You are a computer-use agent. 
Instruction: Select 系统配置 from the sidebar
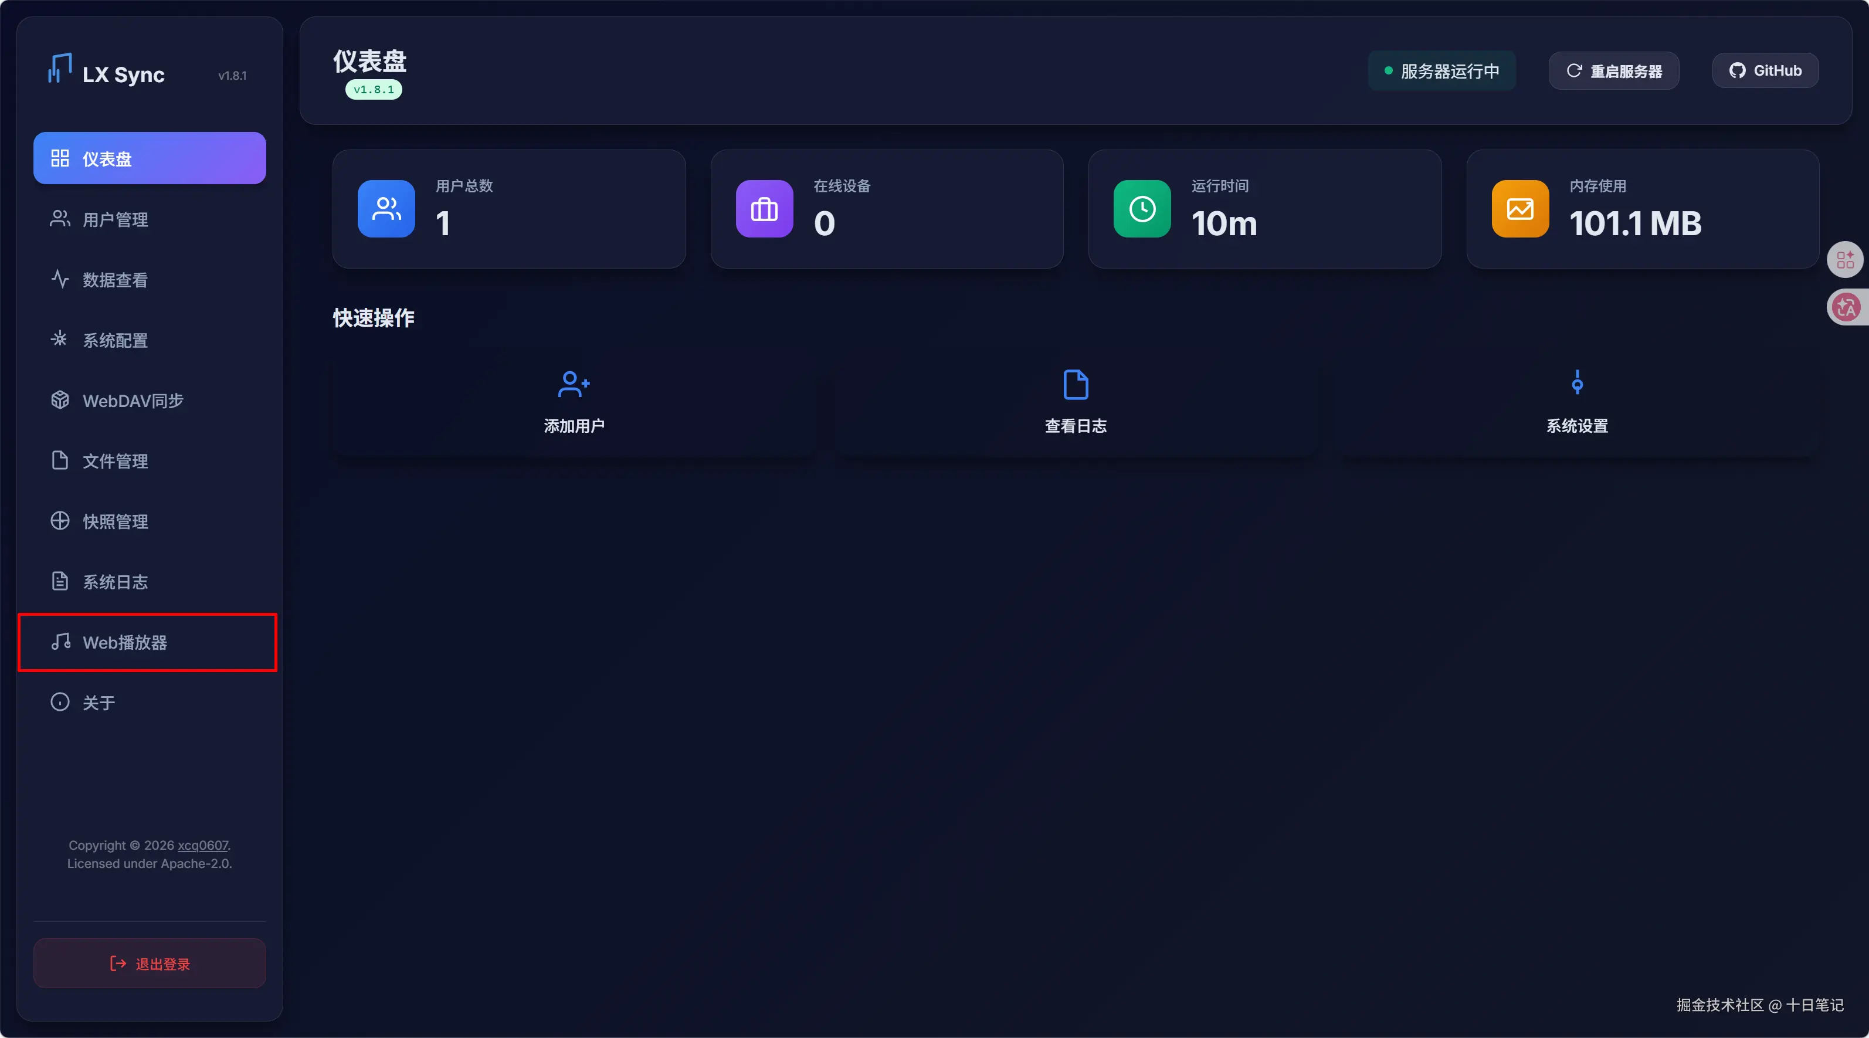point(150,340)
